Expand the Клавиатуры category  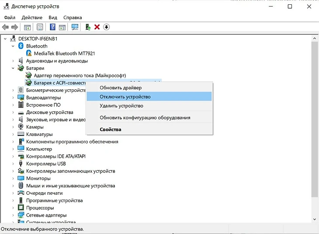[13, 134]
